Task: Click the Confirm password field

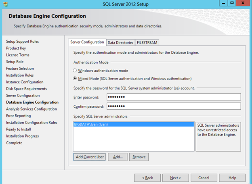Action: point(174,106)
